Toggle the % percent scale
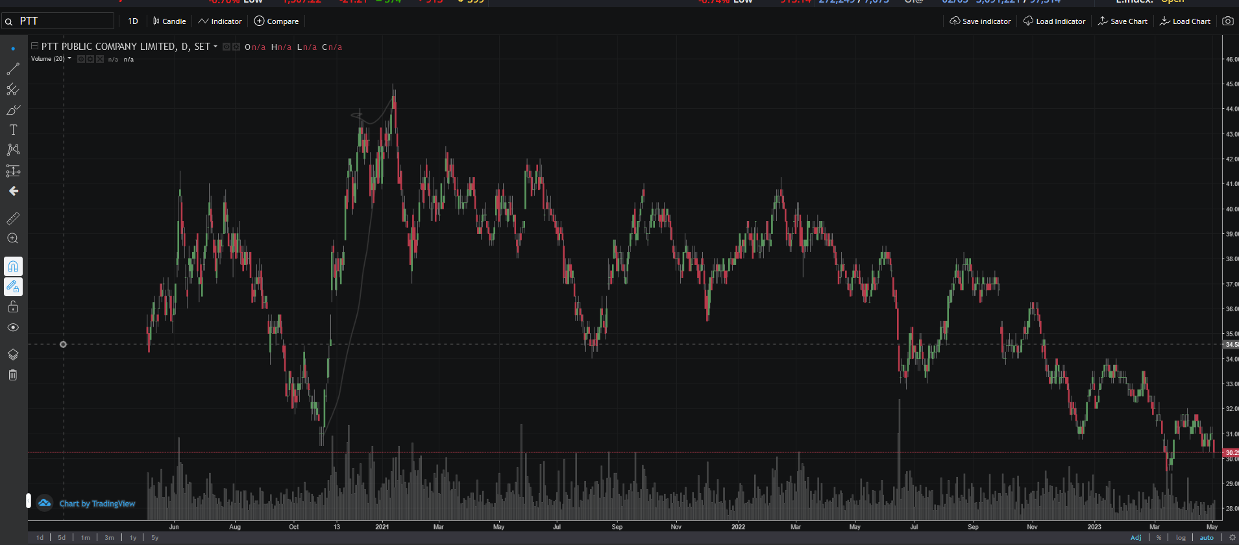This screenshot has height=545, width=1239. coord(1159,537)
